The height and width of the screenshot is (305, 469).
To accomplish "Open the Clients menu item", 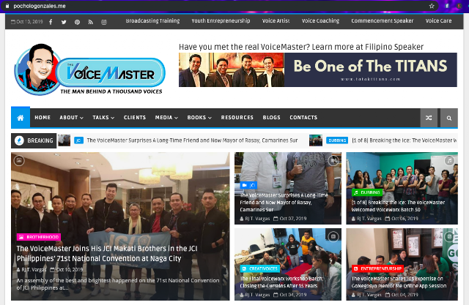I will click(x=135, y=118).
